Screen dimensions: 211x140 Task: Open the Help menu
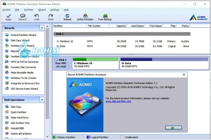(66, 10)
